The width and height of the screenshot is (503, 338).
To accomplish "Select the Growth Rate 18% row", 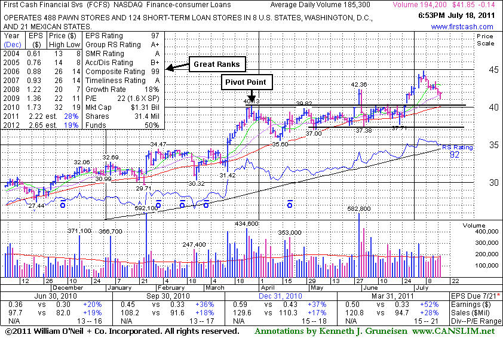I will (122, 90).
